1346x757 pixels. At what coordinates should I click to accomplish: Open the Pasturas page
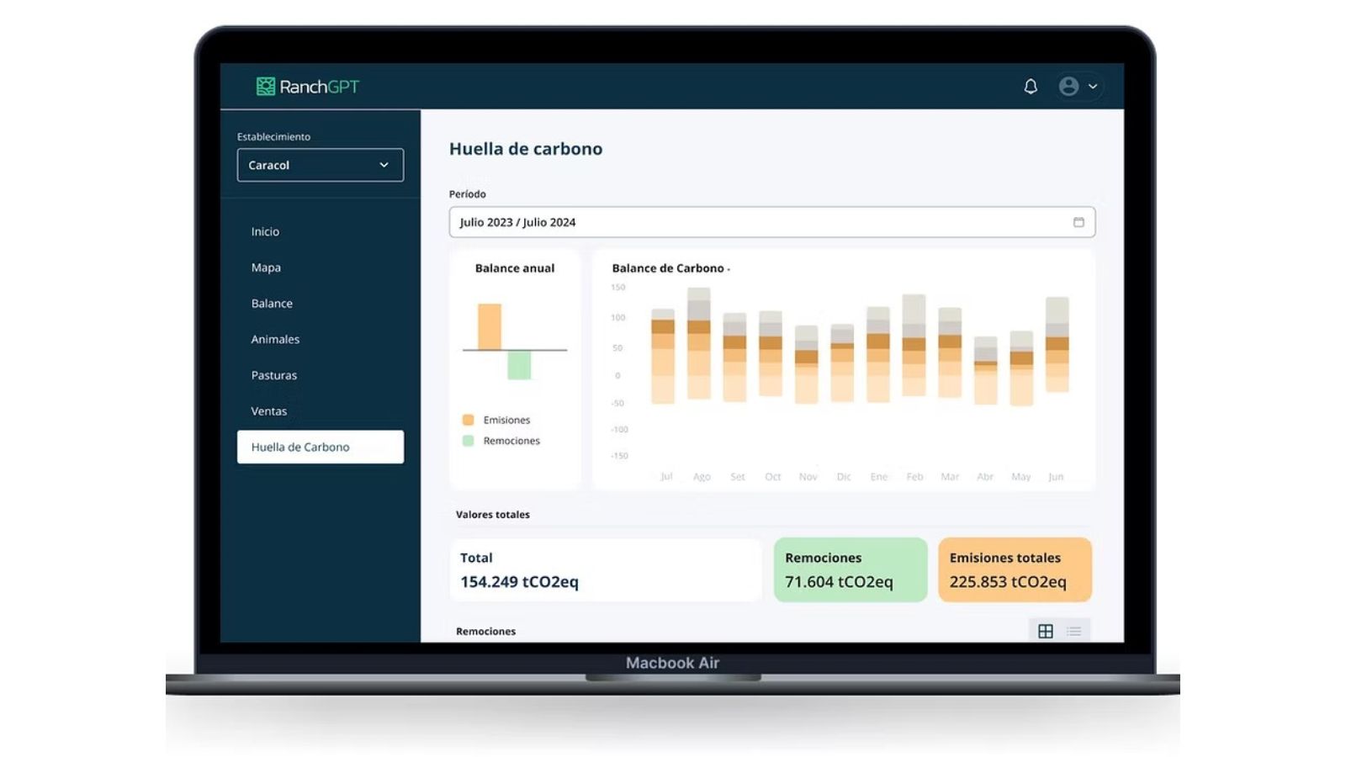(273, 375)
